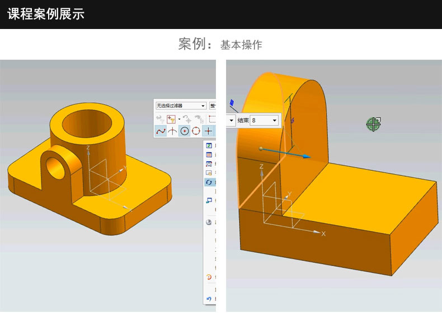The width and height of the screenshot is (442, 313).
Task: Toggle the curve point snap icon
Action: 161,131
